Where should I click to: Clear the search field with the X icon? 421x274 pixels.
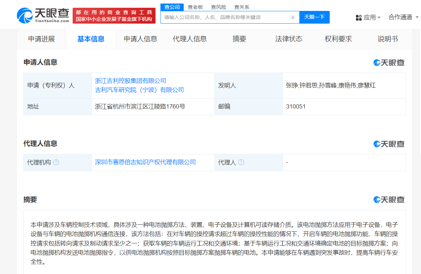pyautogui.click(x=293, y=17)
